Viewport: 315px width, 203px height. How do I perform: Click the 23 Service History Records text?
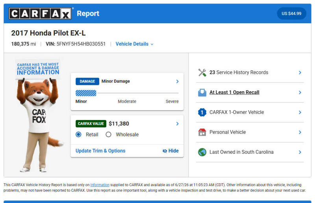click(239, 72)
